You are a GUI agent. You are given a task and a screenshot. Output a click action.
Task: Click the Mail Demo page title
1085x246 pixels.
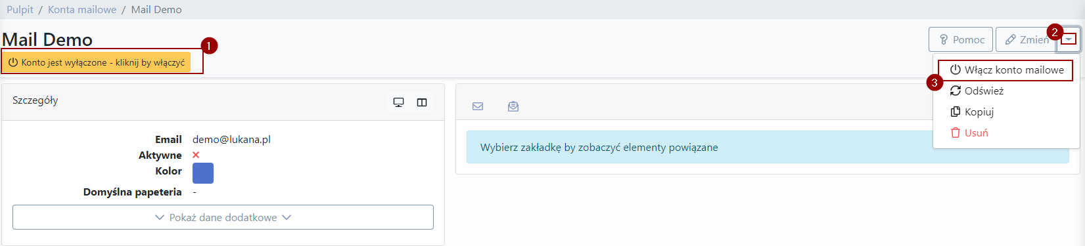(x=47, y=39)
